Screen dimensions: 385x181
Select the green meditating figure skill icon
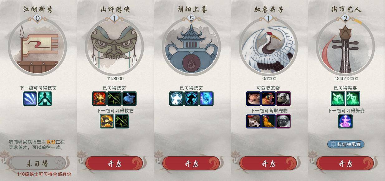45,99
